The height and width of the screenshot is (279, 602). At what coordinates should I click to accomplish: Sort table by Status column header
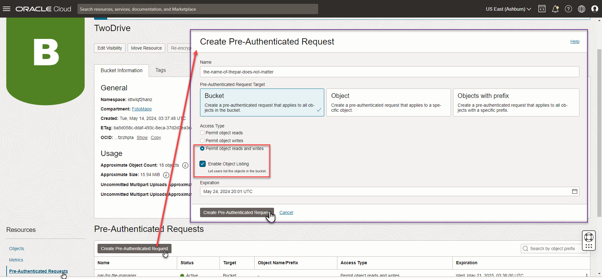(187, 263)
